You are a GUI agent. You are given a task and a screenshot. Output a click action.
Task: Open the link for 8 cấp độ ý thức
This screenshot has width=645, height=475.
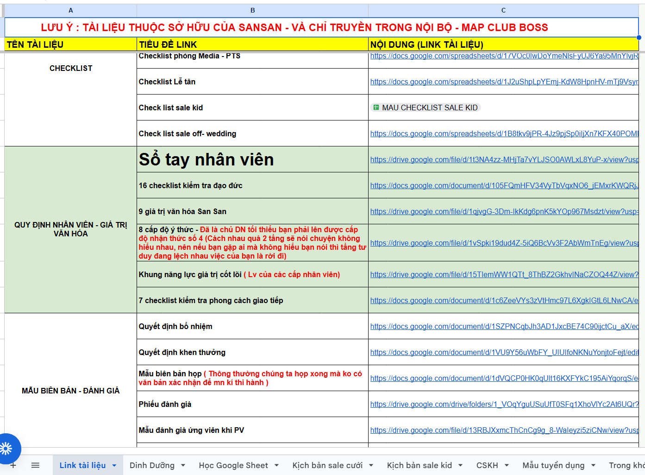click(x=504, y=243)
